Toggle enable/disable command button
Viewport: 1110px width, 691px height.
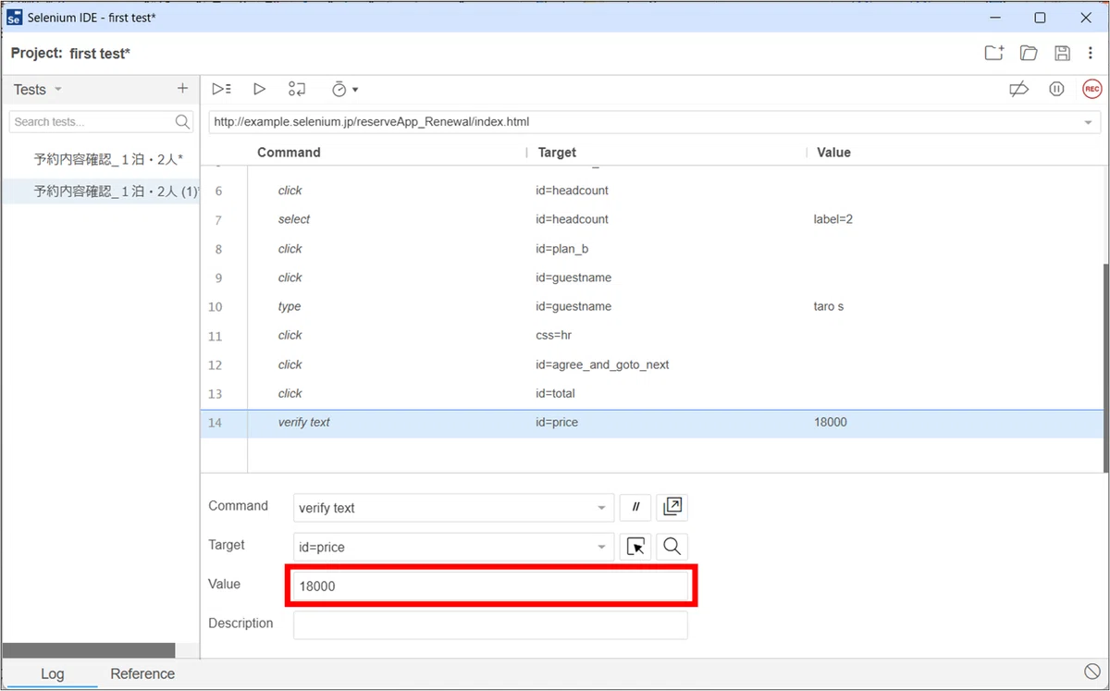coord(635,507)
